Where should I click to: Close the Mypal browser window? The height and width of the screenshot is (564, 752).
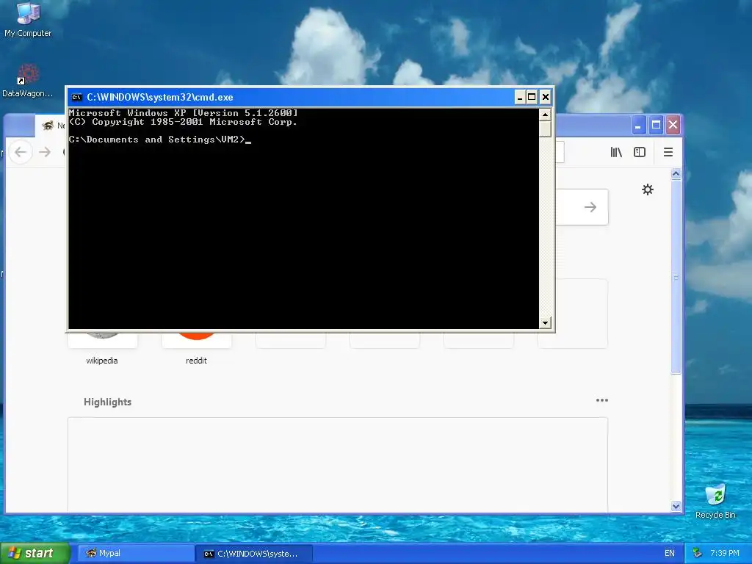[x=673, y=126]
